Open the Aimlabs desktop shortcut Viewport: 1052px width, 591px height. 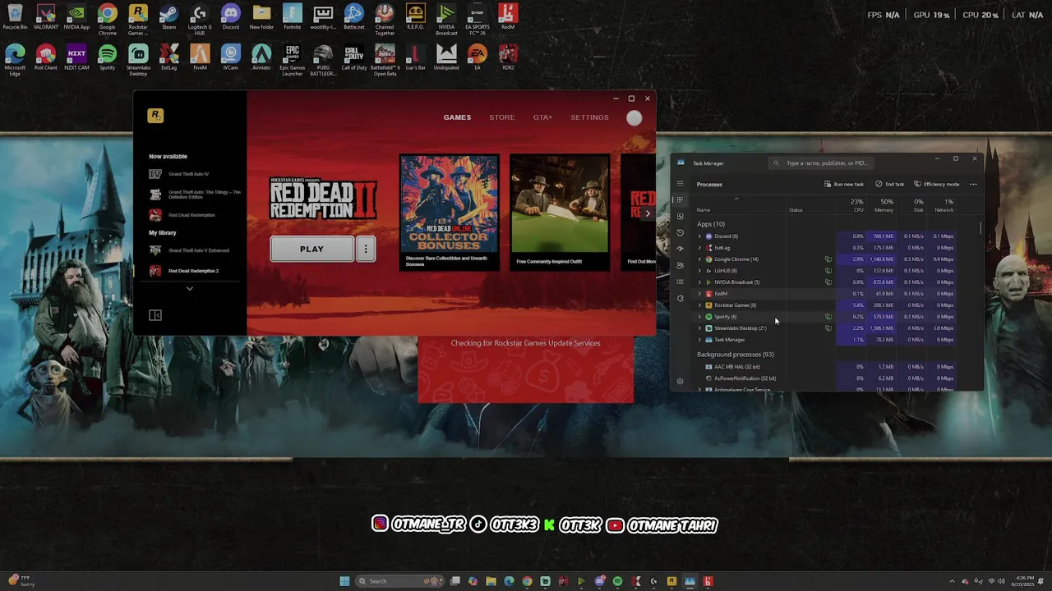[261, 57]
